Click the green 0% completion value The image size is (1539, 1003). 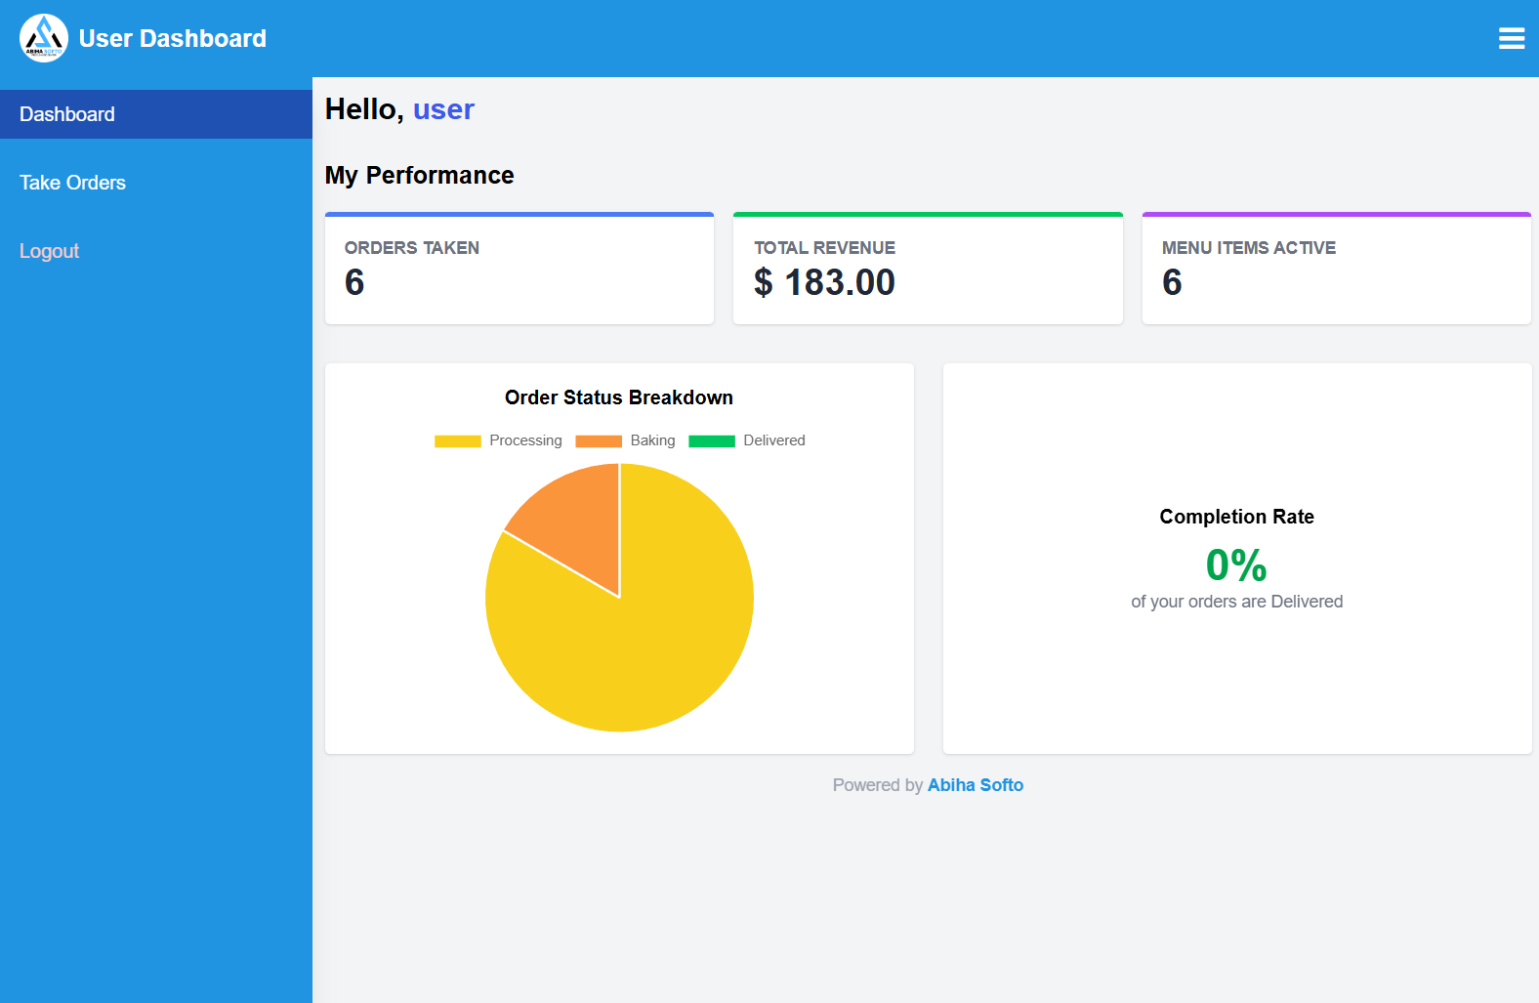(x=1236, y=564)
